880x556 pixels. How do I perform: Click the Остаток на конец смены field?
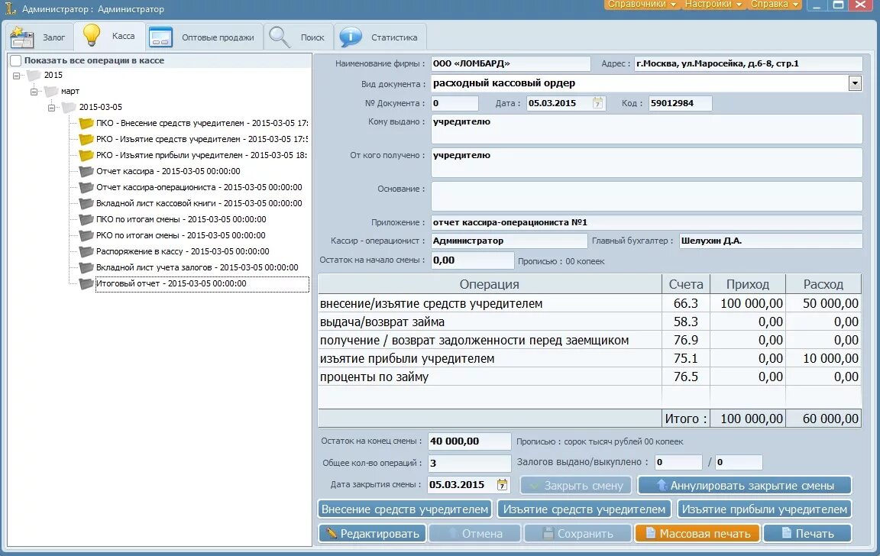pyautogui.click(x=469, y=441)
